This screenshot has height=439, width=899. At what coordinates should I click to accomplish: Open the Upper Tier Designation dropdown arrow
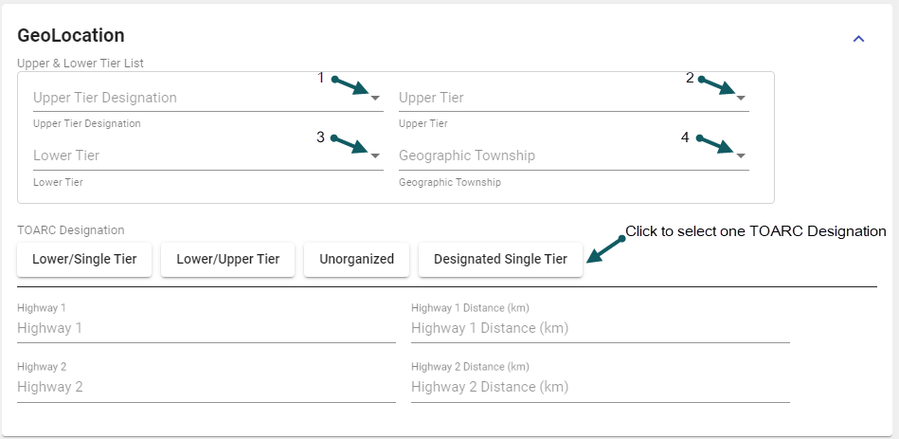tap(375, 98)
